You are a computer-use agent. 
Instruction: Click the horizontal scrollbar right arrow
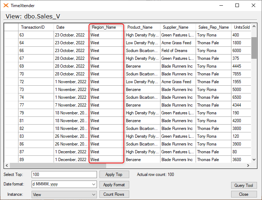pyautogui.click(x=248, y=166)
